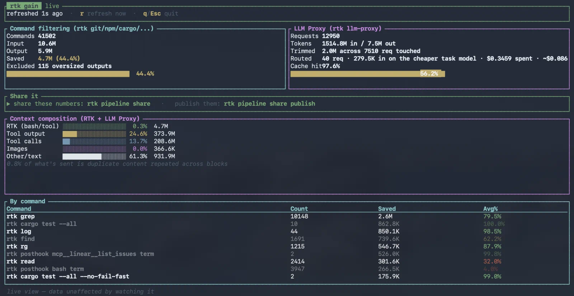This screenshot has height=296, width=574.
Task: Click the 'rtk pipeline share publish' command
Action: point(269,103)
